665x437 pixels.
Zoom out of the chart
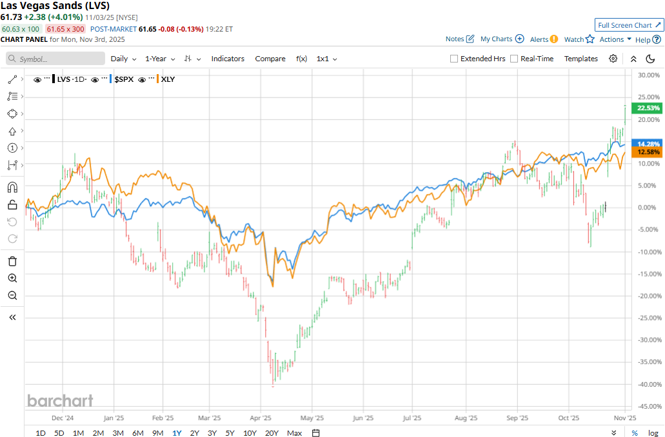(x=12, y=296)
